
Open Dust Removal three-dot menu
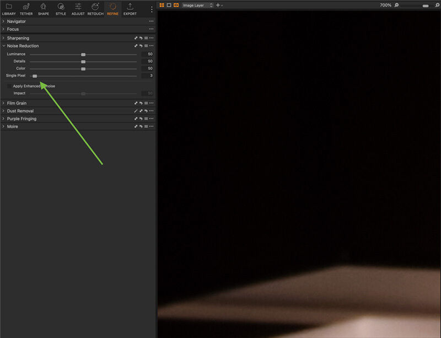pyautogui.click(x=151, y=111)
